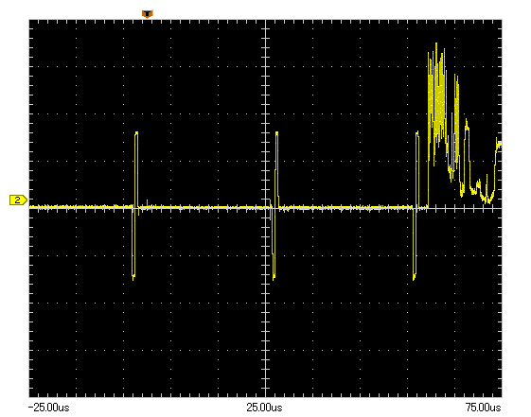Click the top of the second positive pulse
The height and width of the screenshot is (417, 531).
pos(277,132)
